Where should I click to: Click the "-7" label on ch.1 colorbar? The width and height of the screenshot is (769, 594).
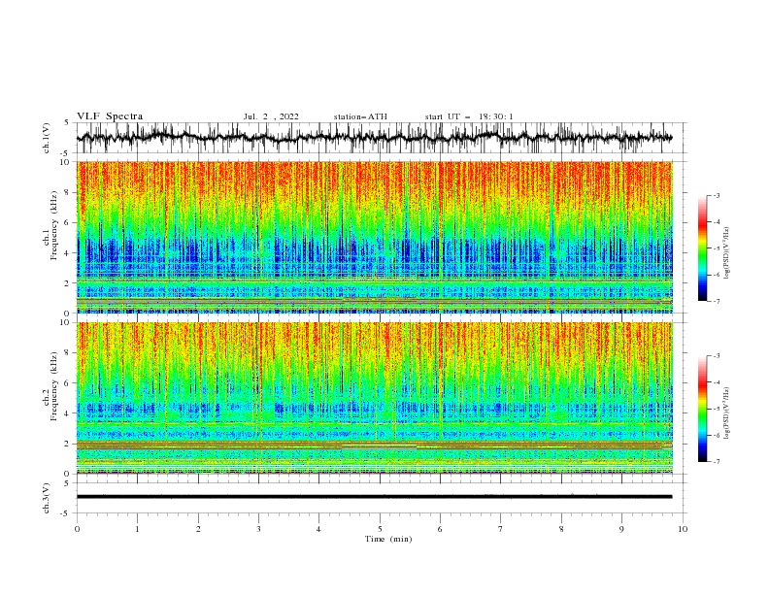[x=716, y=301]
